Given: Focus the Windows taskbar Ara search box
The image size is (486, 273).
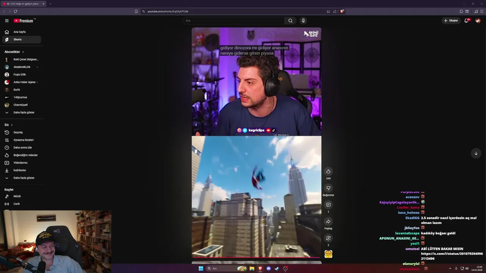Looking at the screenshot, I should click(x=226, y=268).
